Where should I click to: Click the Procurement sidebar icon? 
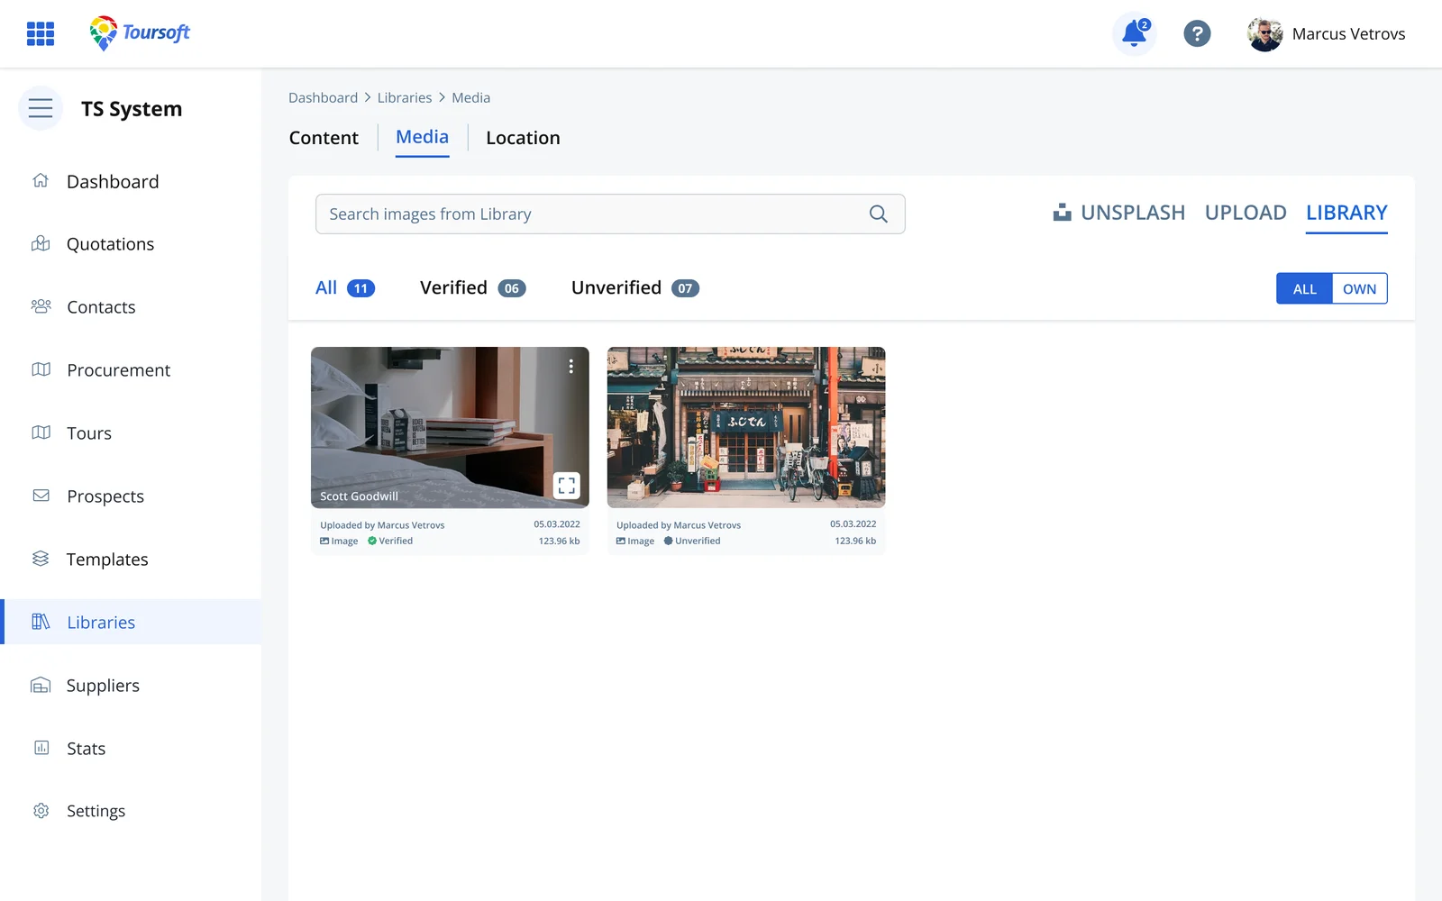click(41, 369)
